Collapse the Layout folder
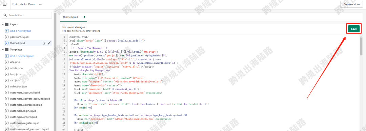The image size is (366, 131). pos(3,24)
